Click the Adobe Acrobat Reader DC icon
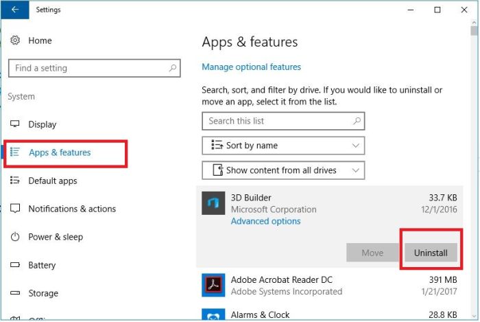The width and height of the screenshot is (480, 322). tap(214, 285)
